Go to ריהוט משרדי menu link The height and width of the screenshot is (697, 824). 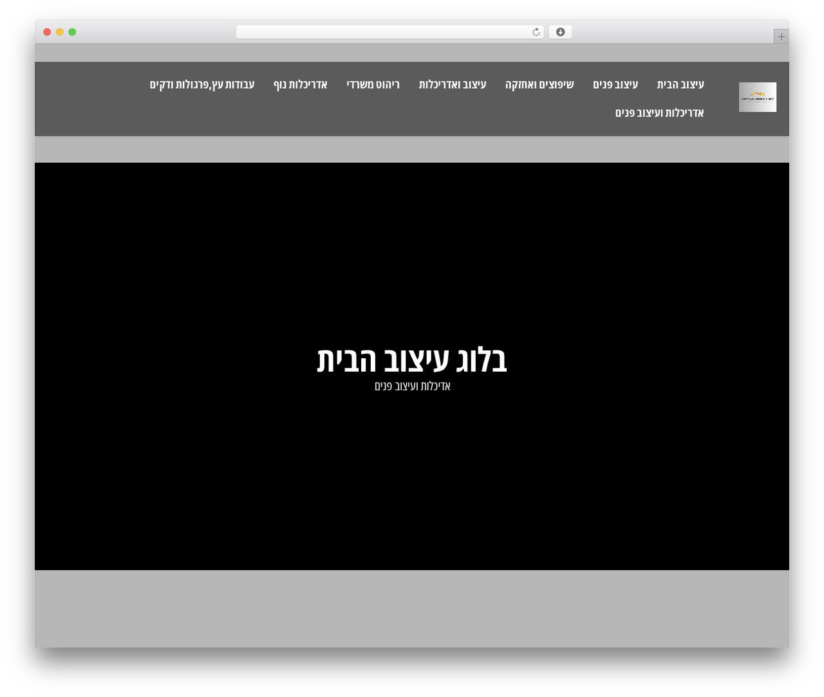[x=373, y=84]
